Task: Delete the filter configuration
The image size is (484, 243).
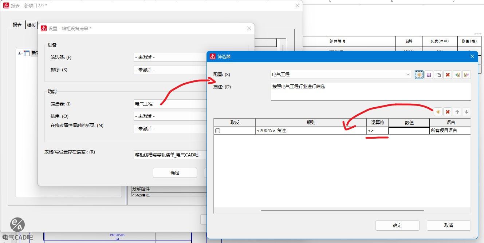Action: click(x=448, y=75)
